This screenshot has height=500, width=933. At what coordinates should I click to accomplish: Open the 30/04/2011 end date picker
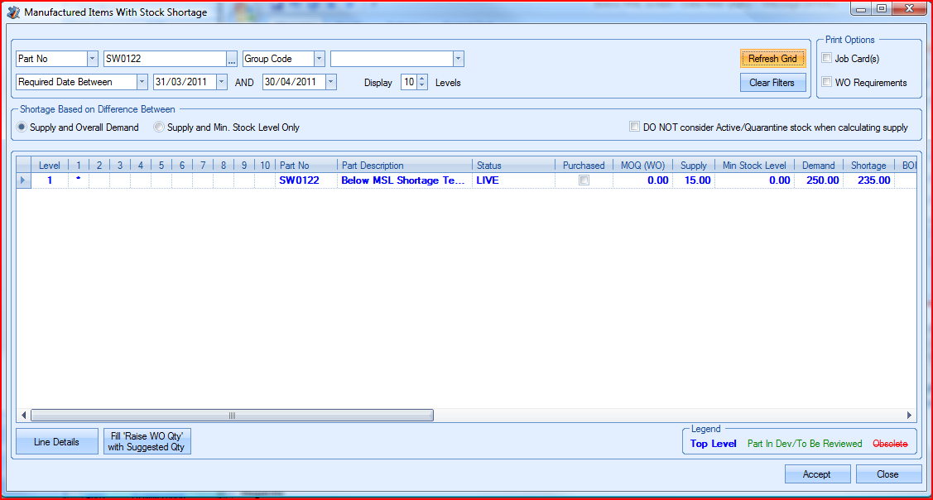pyautogui.click(x=330, y=82)
